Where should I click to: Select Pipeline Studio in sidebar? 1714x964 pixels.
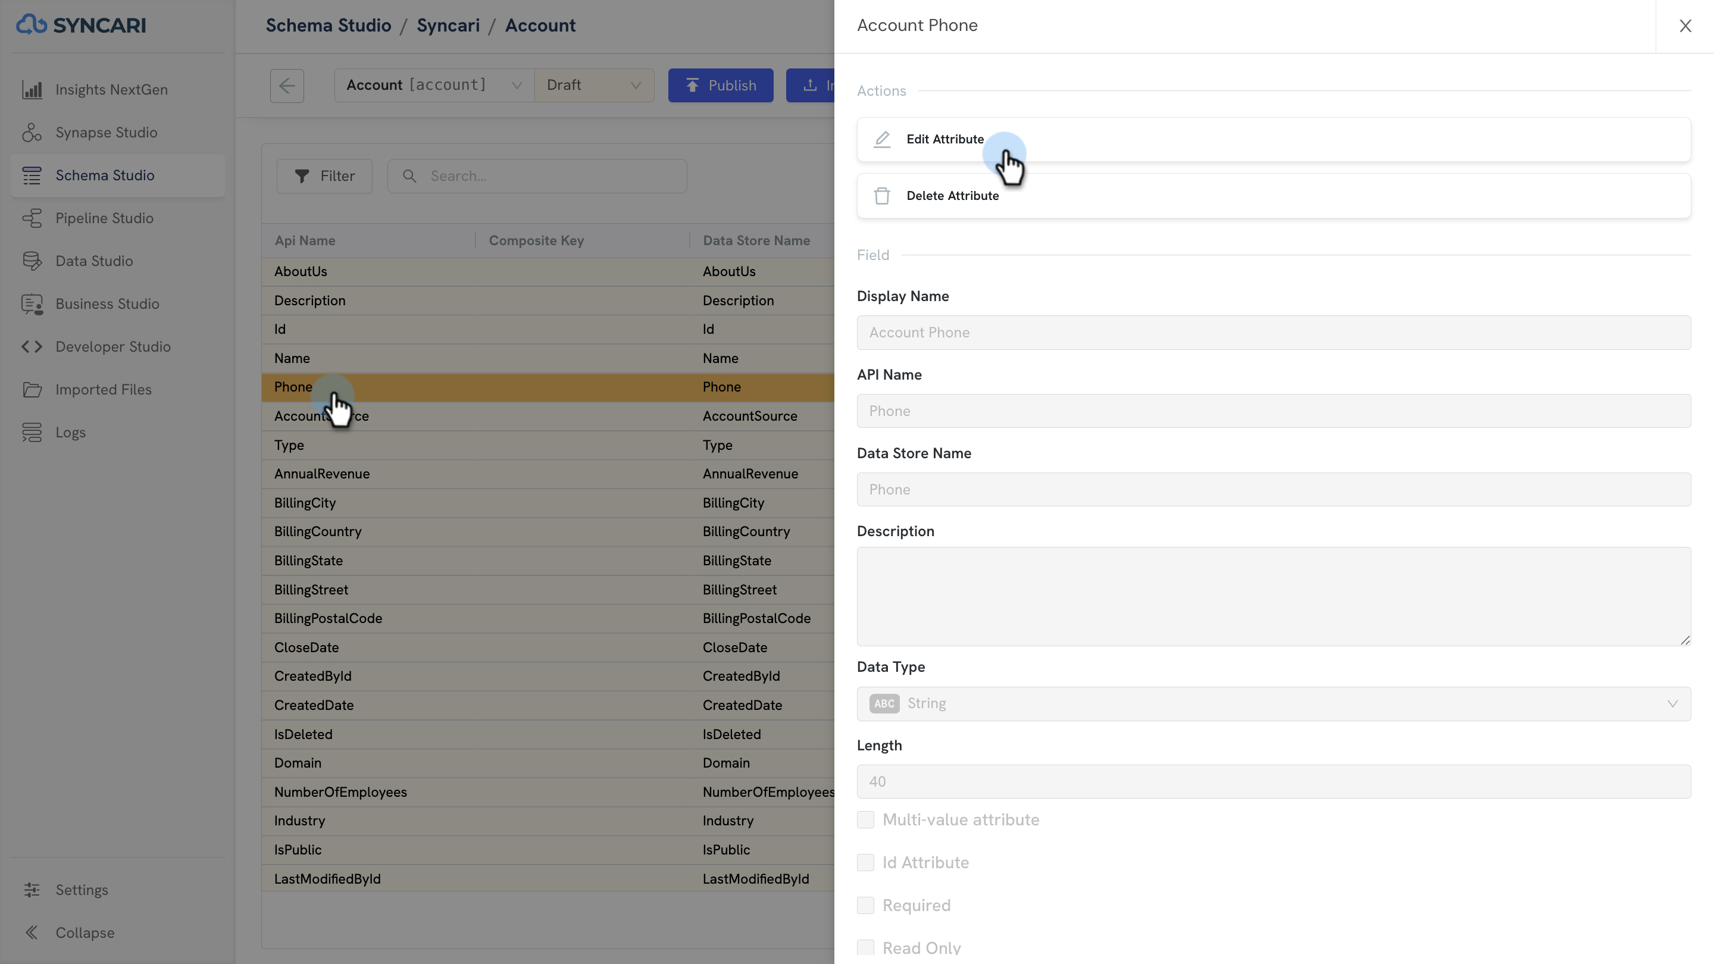[x=117, y=218]
